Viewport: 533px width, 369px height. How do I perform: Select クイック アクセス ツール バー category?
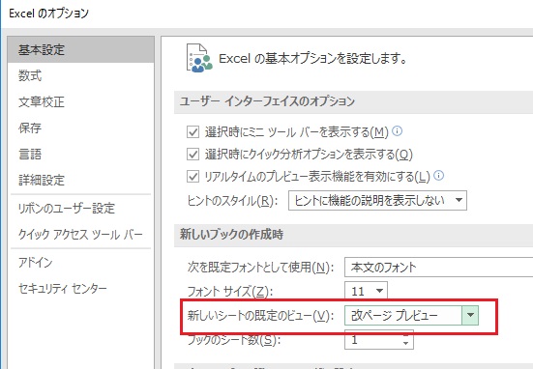(81, 234)
